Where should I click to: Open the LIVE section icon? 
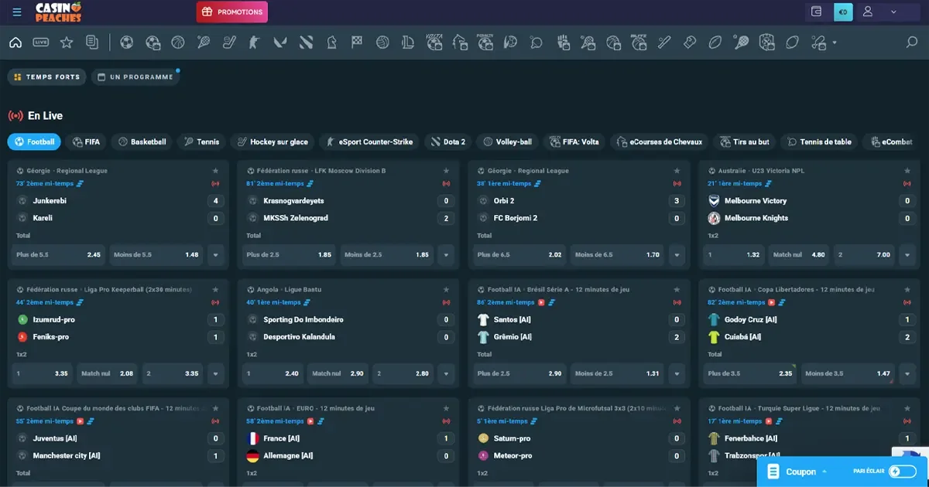click(41, 43)
